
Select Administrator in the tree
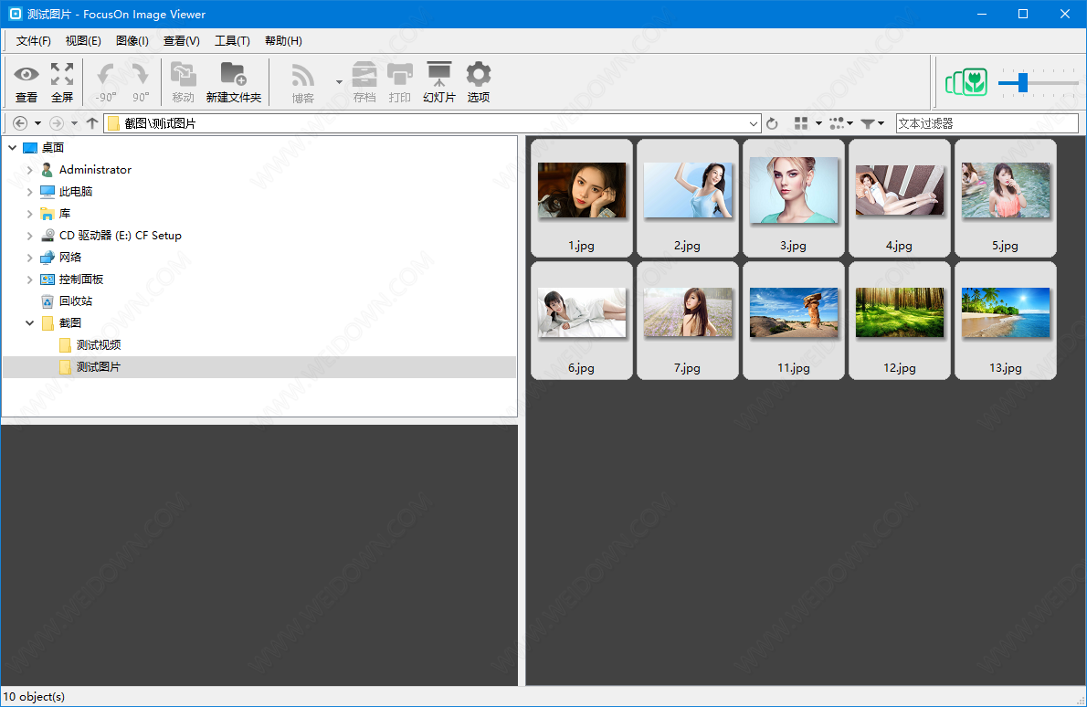[95, 170]
